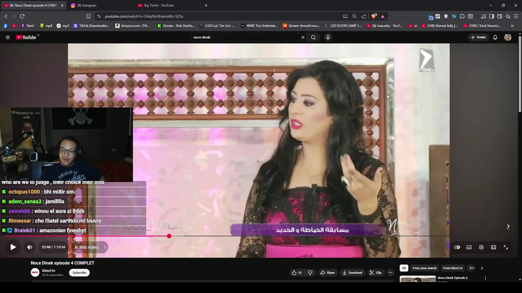Close the Noce Dinek browser tab

62,5
